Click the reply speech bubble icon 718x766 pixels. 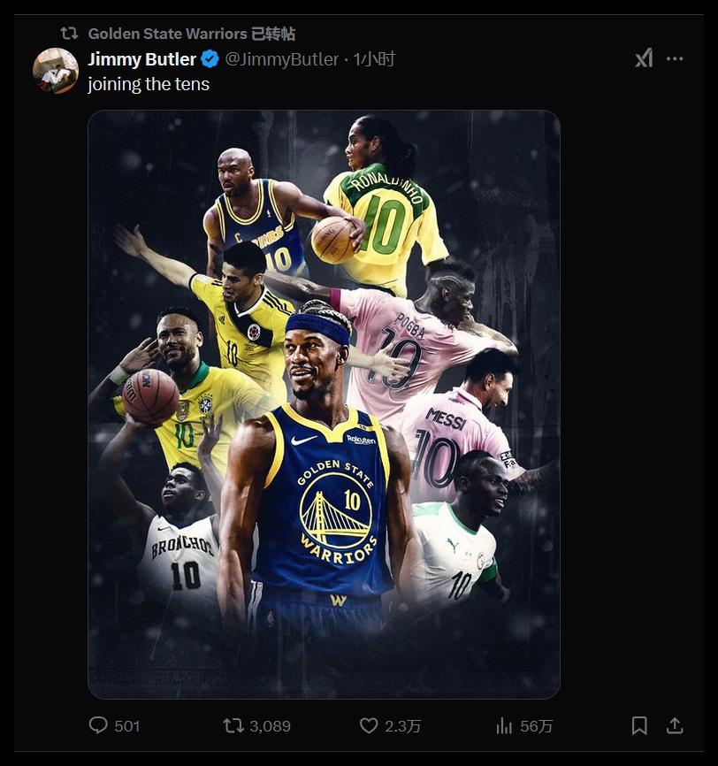coord(98,725)
